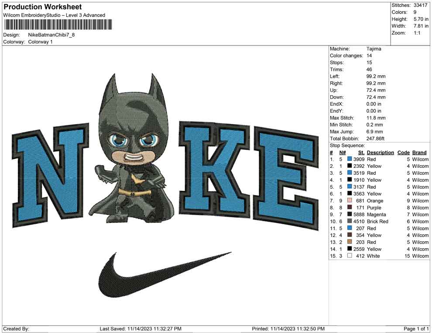Click the white swatch for 412 White
This screenshot has width=432, height=333.
(350, 256)
